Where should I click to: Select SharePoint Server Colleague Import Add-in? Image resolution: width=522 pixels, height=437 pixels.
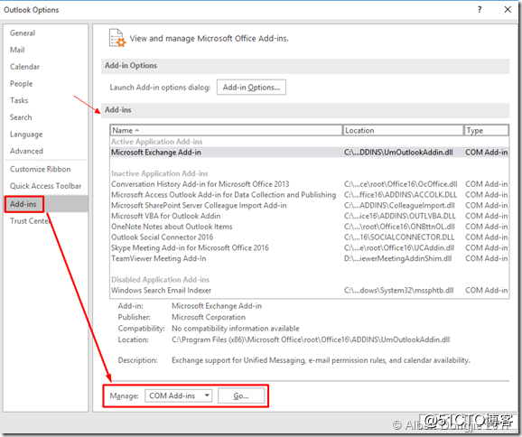pyautogui.click(x=309, y=205)
